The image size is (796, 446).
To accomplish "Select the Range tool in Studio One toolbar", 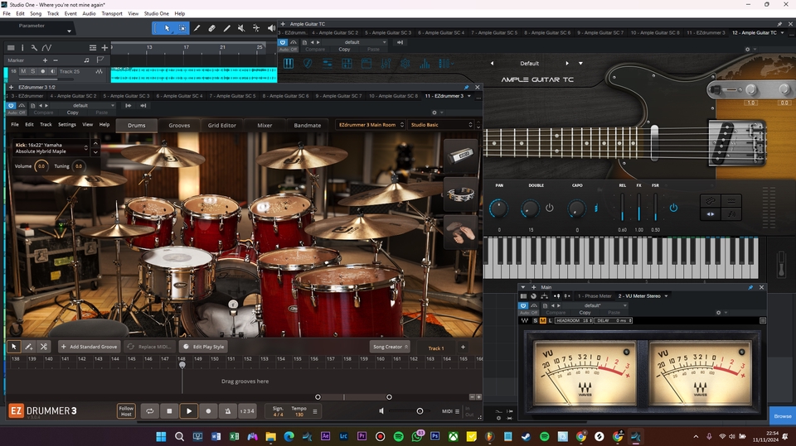I will 182,28.
